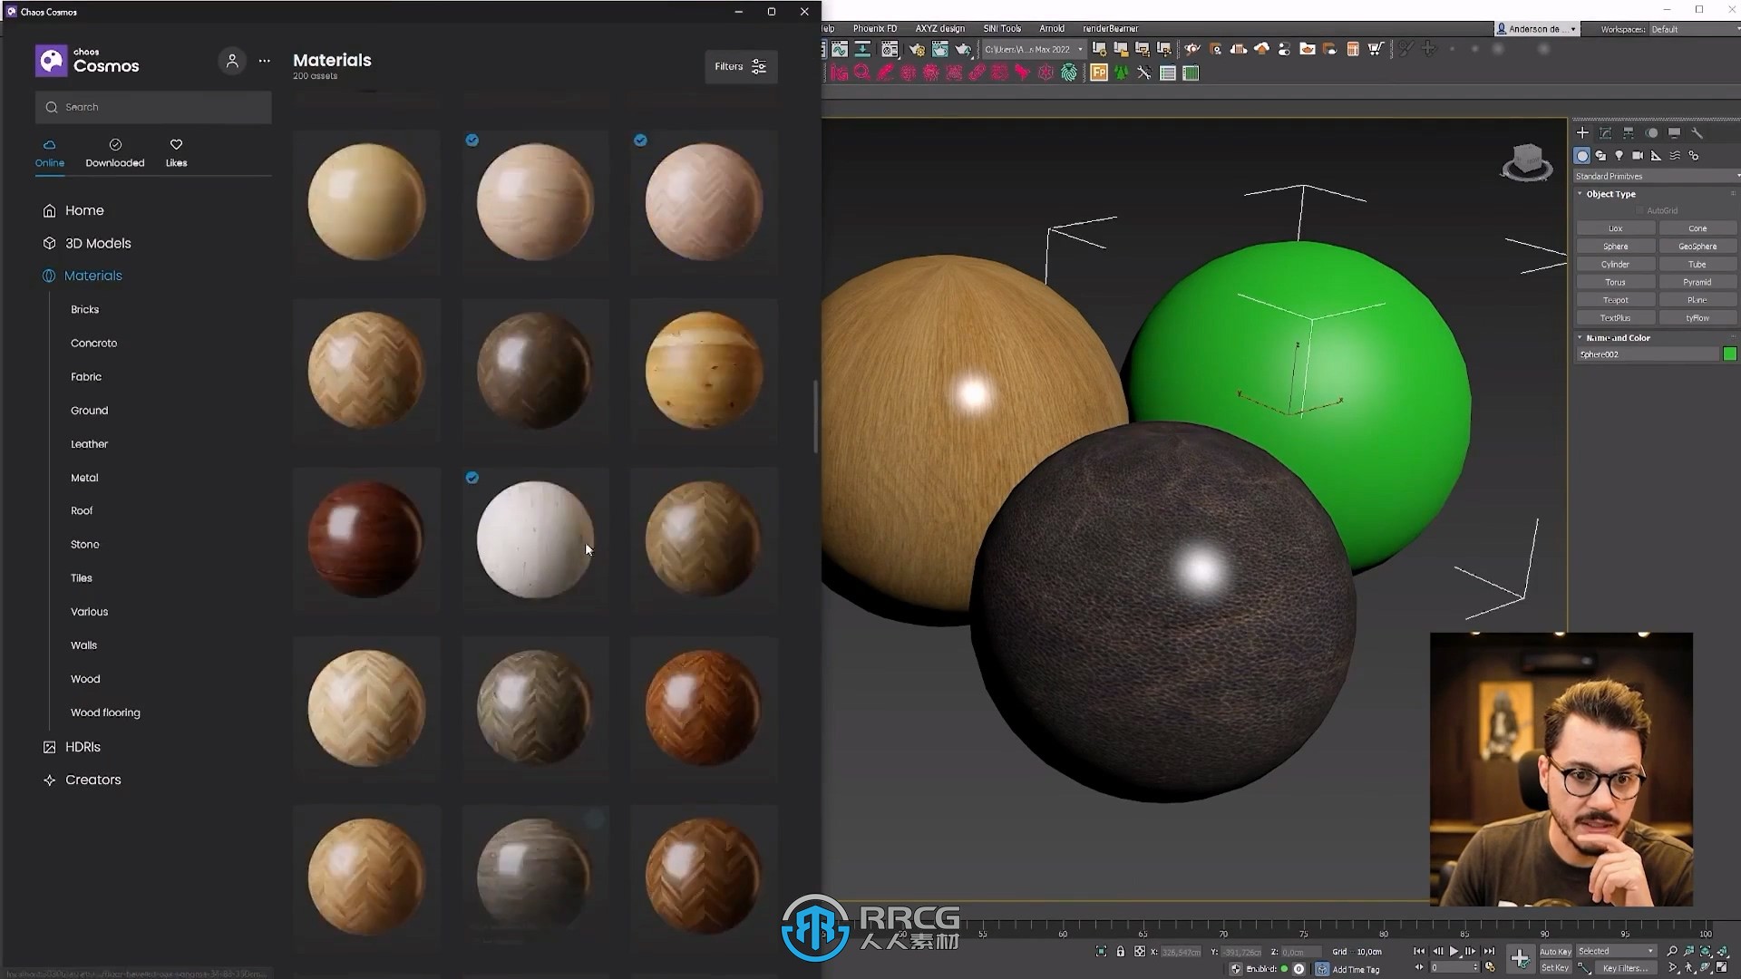Open the Arnold menu

(1051, 28)
